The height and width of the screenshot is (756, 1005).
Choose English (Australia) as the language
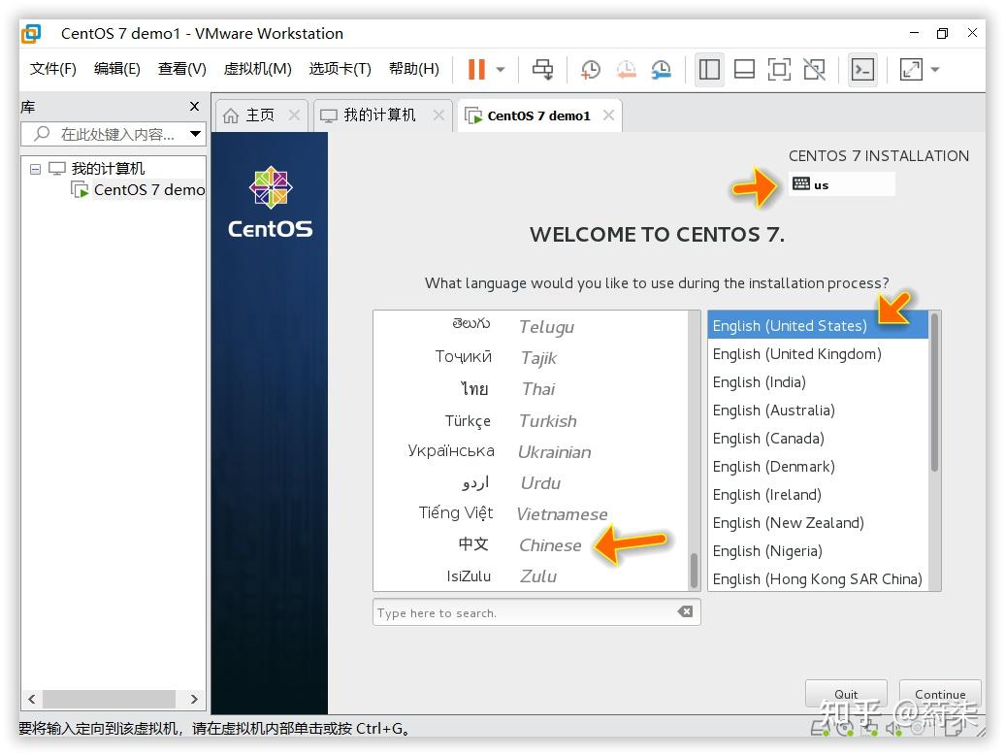[773, 411]
